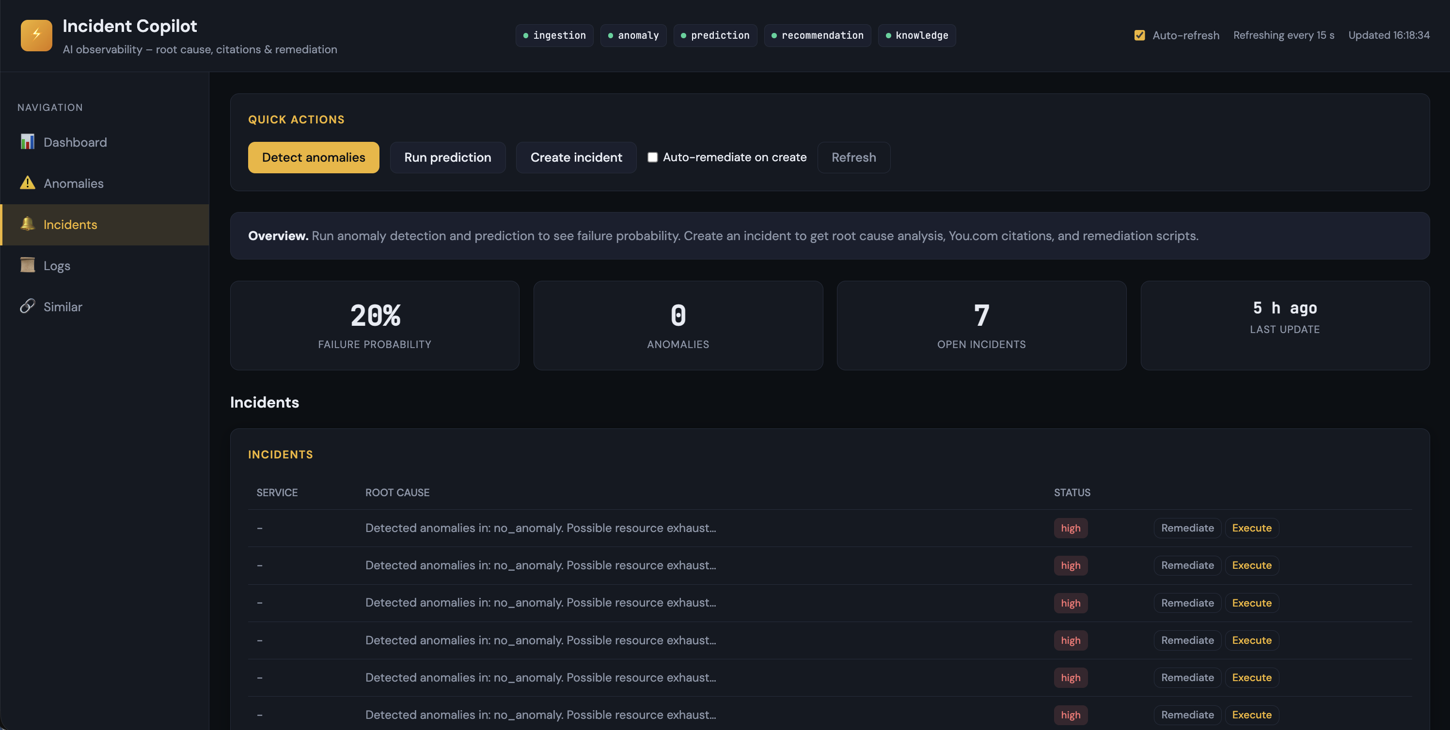Click the Create incident button
The height and width of the screenshot is (730, 1450).
point(576,157)
